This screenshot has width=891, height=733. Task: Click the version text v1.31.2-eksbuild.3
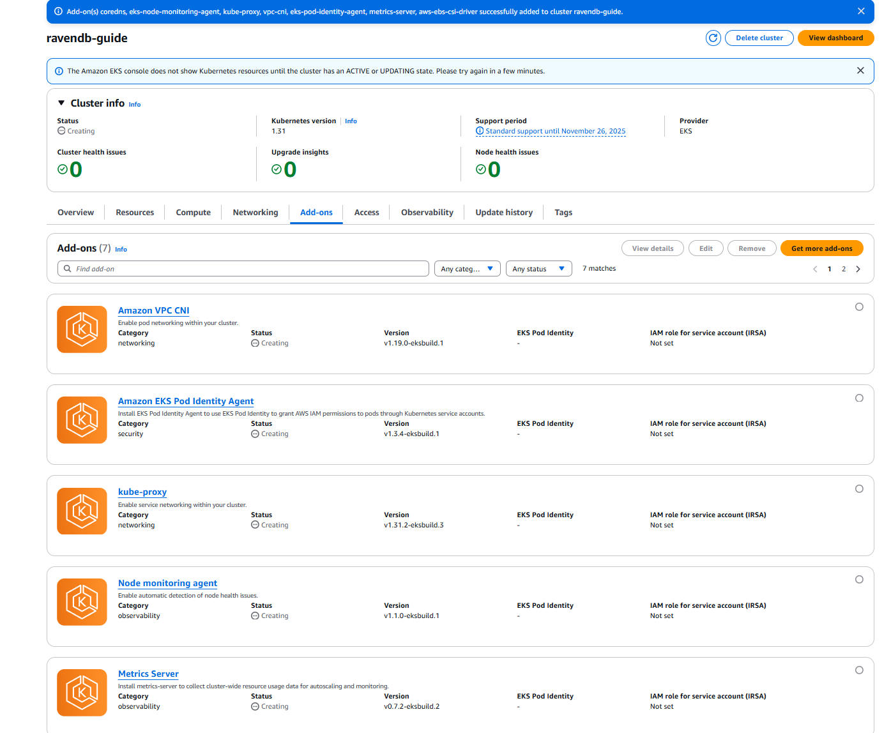tap(414, 525)
